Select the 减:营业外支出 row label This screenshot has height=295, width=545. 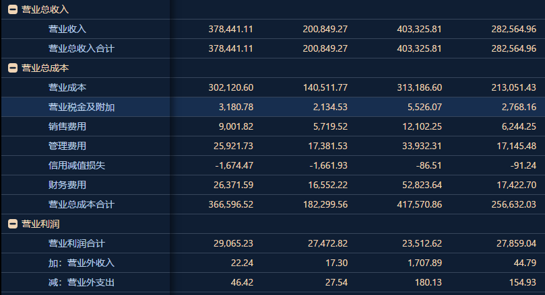pos(82,282)
